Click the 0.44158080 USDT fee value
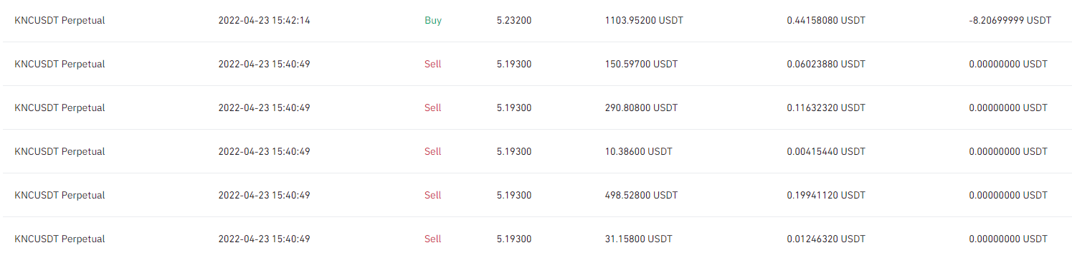This screenshot has height=258, width=1072. (826, 20)
